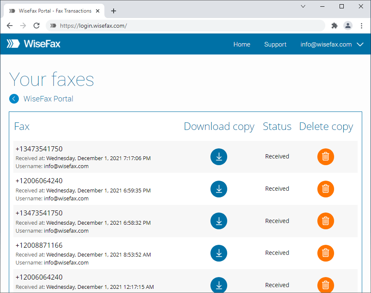Click timestamp Wednesday, December 1, 2021 6:58:32 PM
Image resolution: width=371 pixels, height=293 pixels.
click(99, 223)
